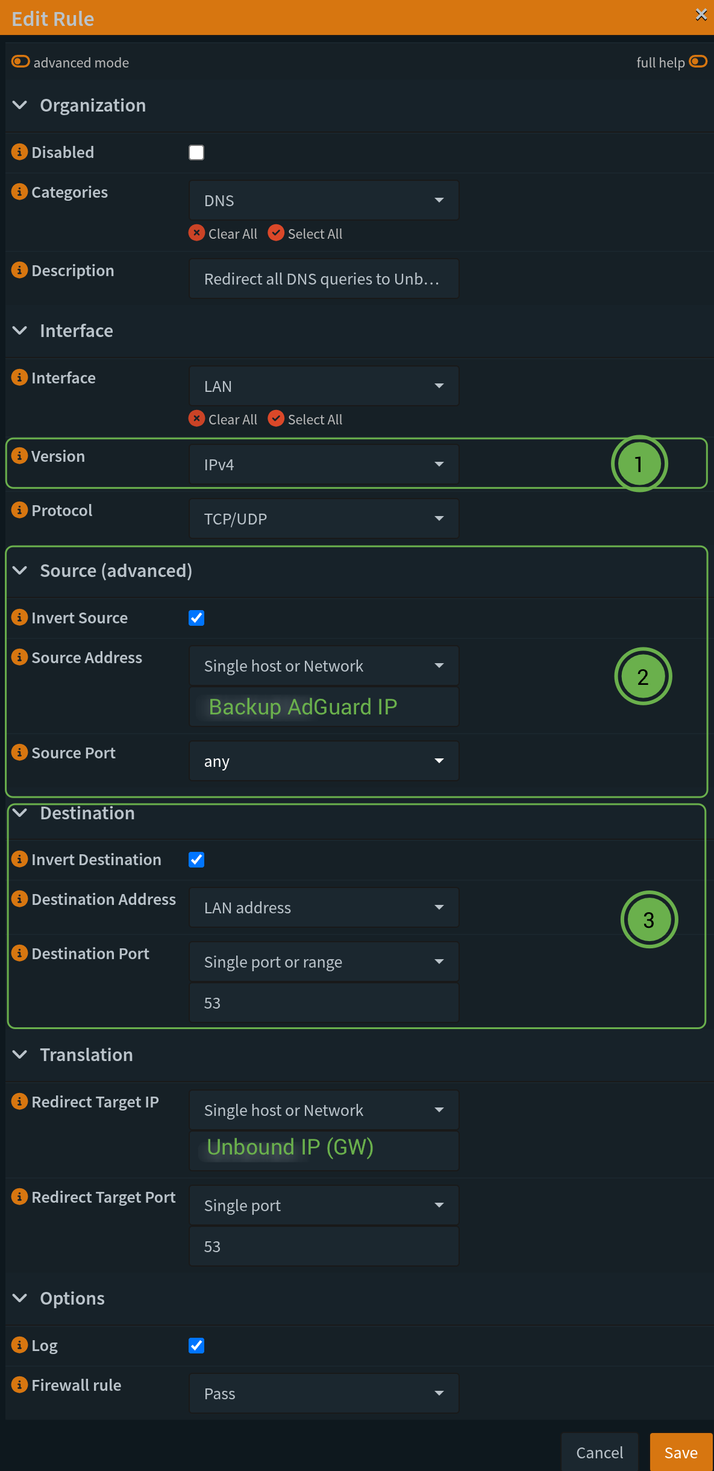
Task: Cancel editing the rule
Action: coord(600,1452)
